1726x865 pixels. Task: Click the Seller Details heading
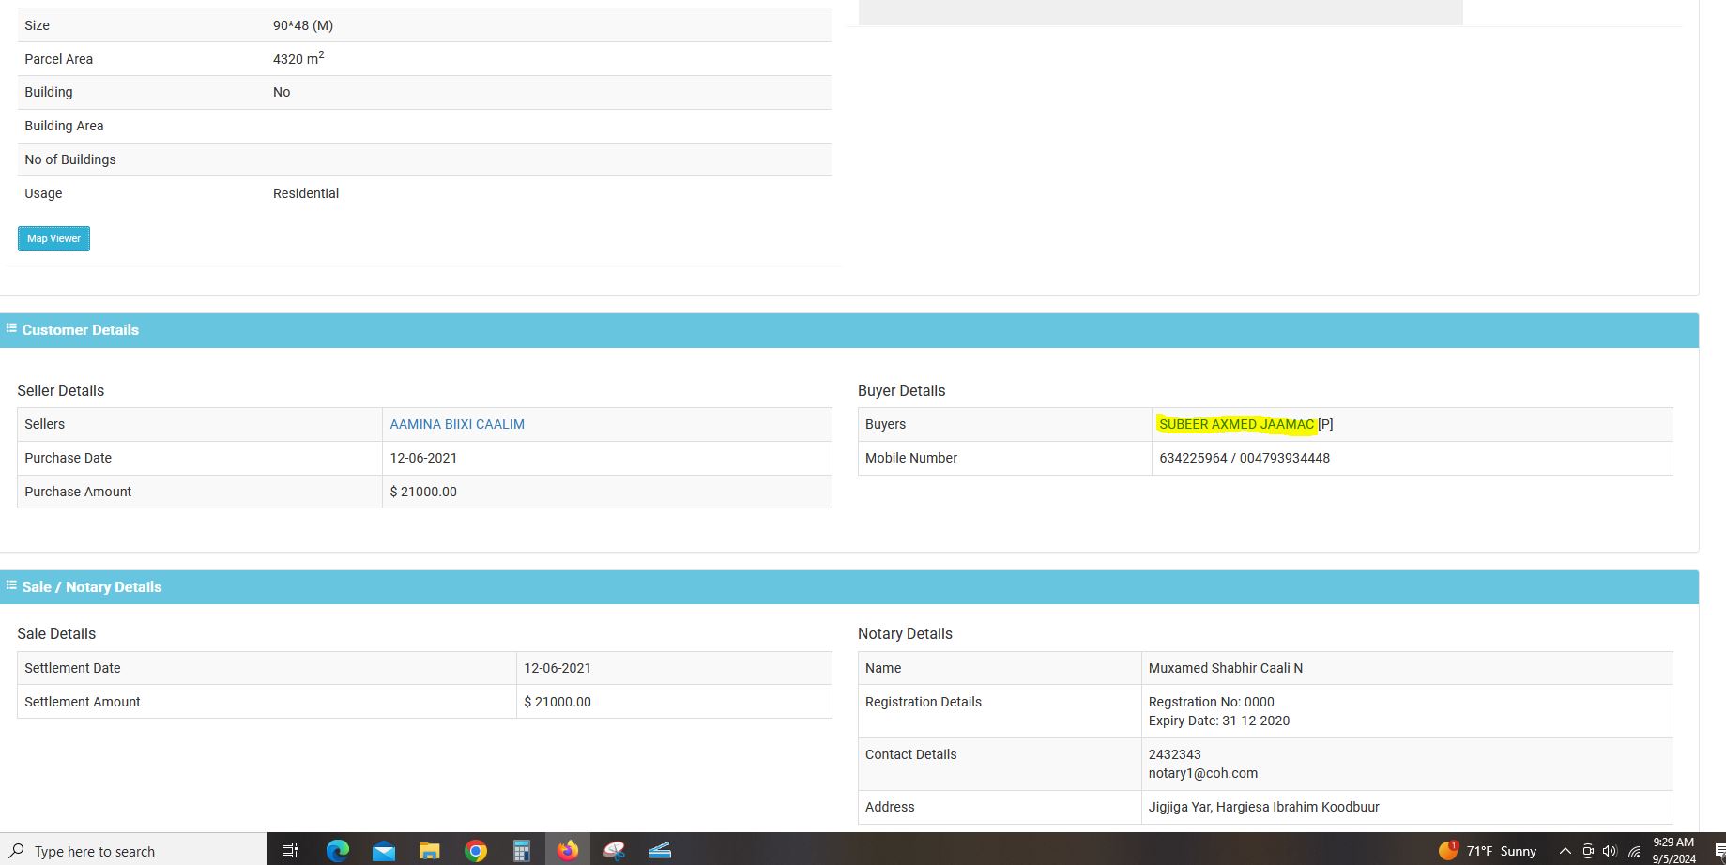[x=60, y=390]
